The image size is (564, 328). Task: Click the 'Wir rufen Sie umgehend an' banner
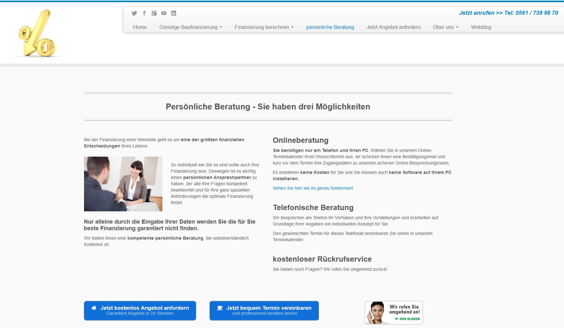(x=394, y=313)
